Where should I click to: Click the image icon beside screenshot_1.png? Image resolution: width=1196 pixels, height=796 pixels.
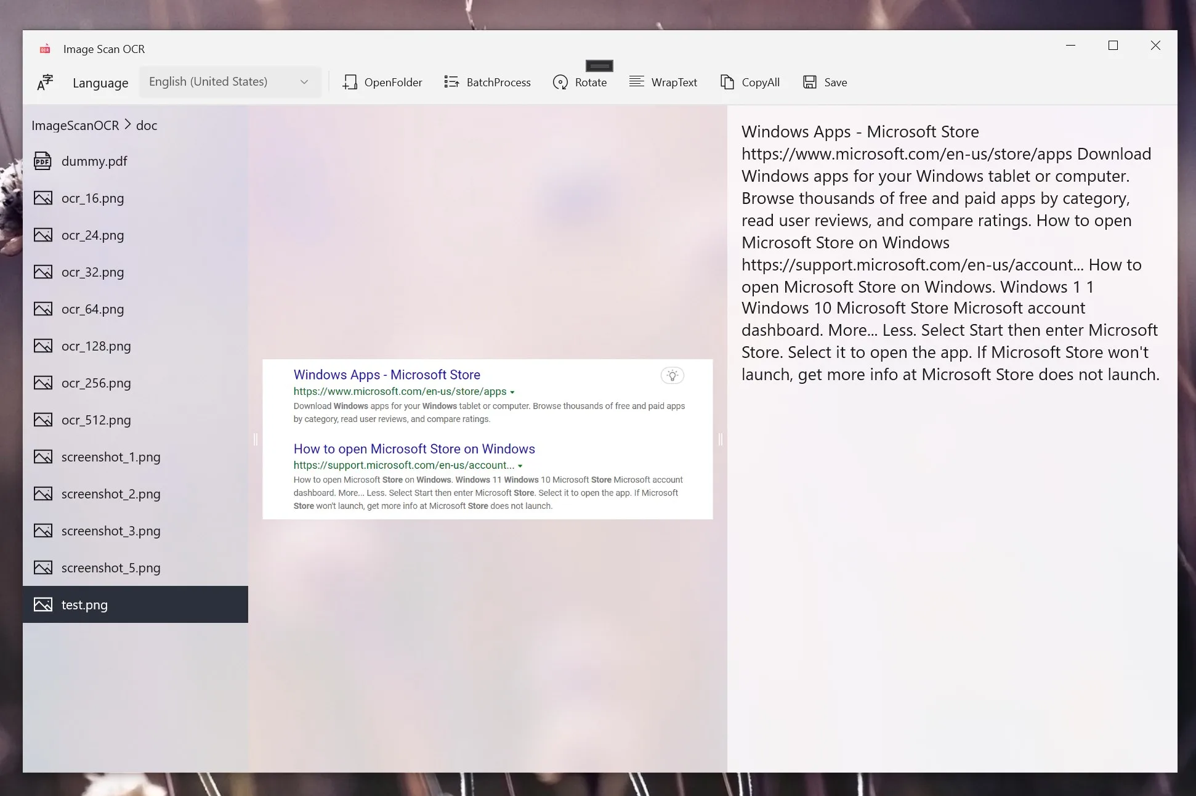(42, 457)
